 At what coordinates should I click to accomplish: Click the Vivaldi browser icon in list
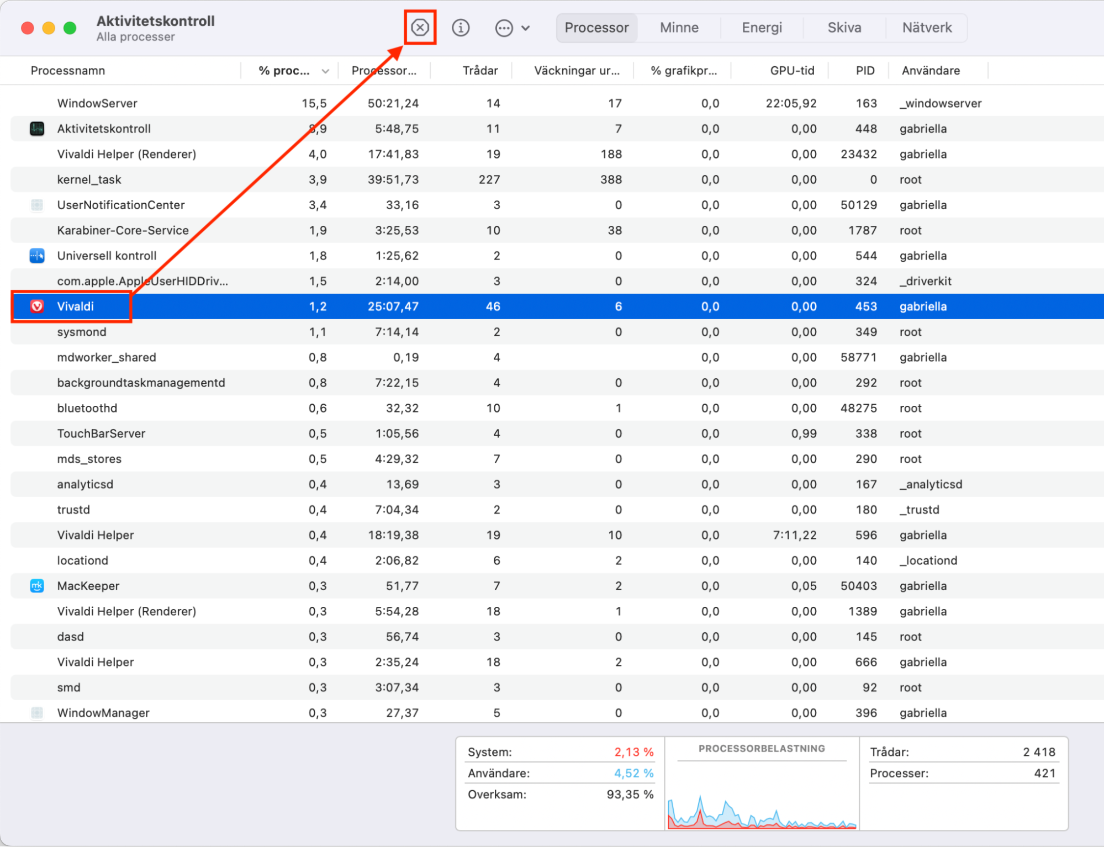coord(37,306)
